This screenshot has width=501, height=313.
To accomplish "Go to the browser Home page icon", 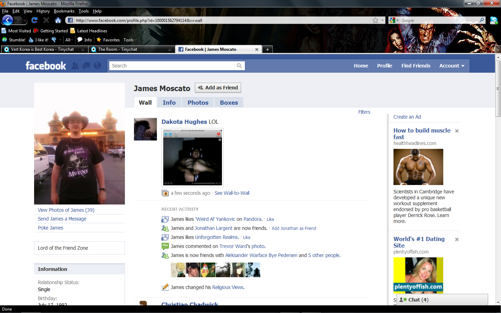I will [58, 20].
